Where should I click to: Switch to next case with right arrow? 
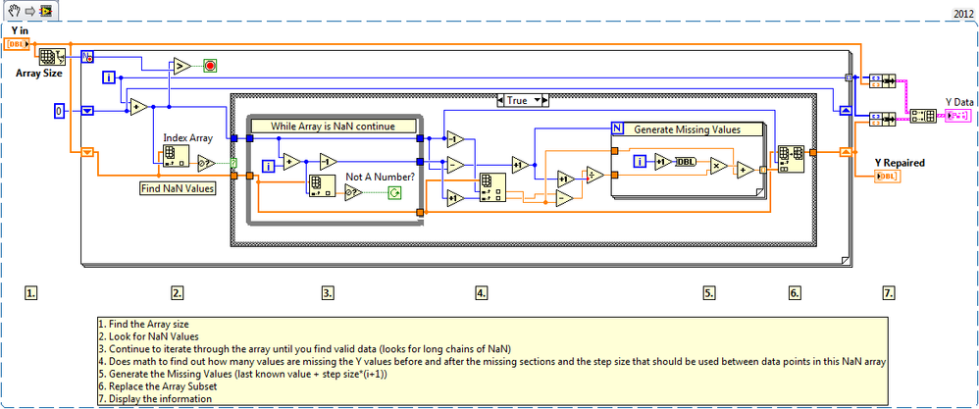pos(543,100)
